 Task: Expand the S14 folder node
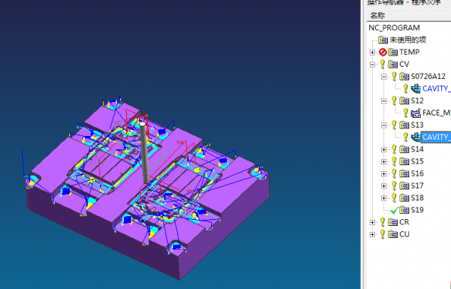[384, 149]
